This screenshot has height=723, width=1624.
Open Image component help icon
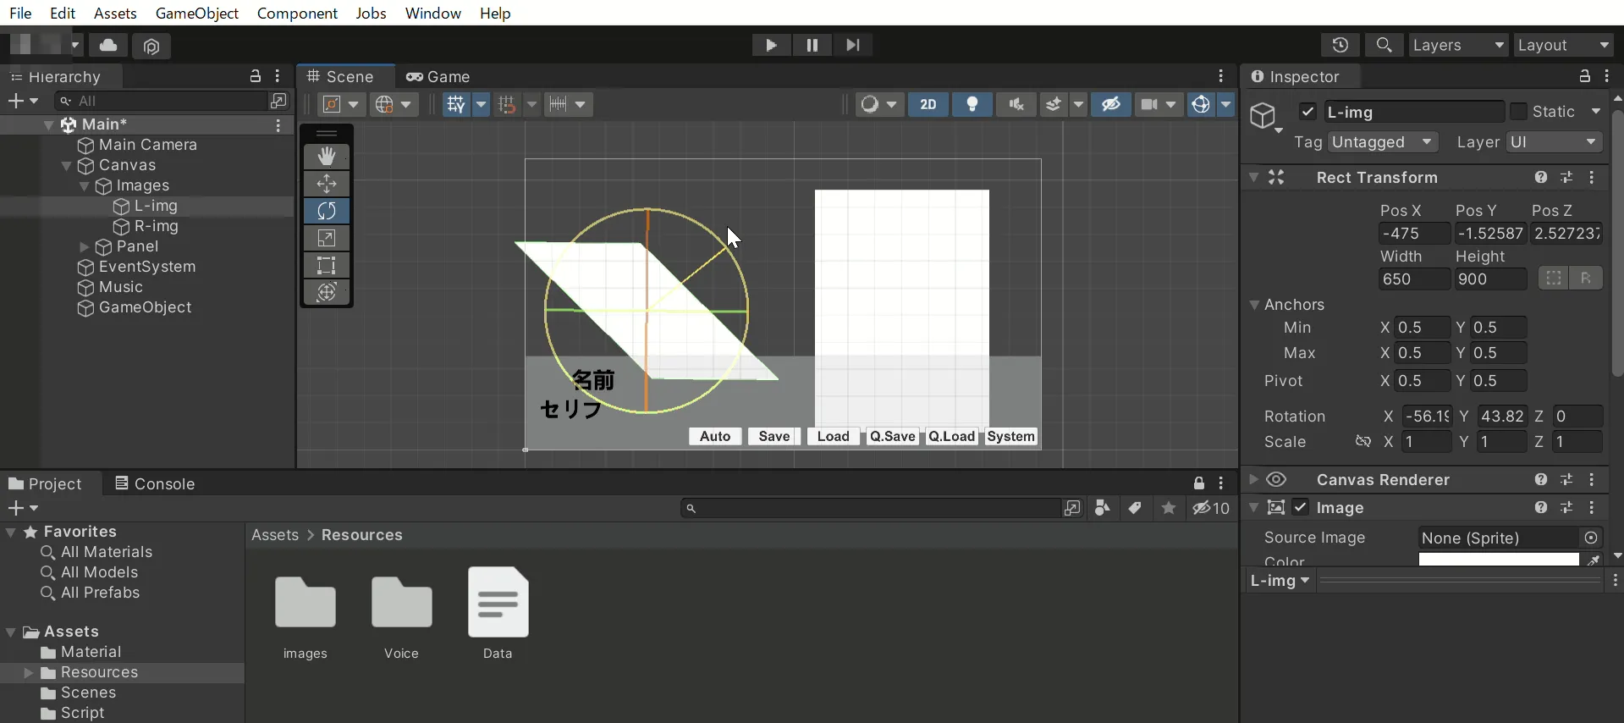click(1541, 508)
